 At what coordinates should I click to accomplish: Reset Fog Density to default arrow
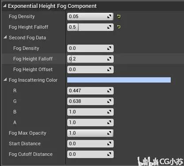click(x=119, y=16)
